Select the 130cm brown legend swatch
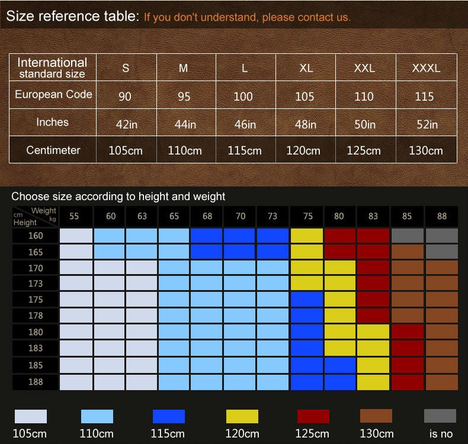 click(x=376, y=416)
